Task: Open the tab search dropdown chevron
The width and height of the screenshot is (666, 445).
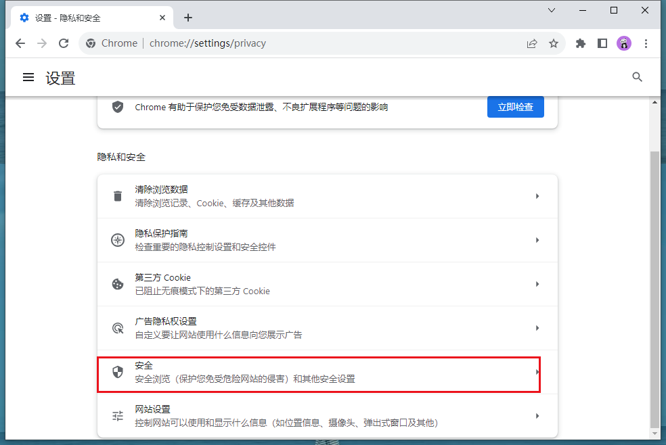Action: (x=552, y=10)
